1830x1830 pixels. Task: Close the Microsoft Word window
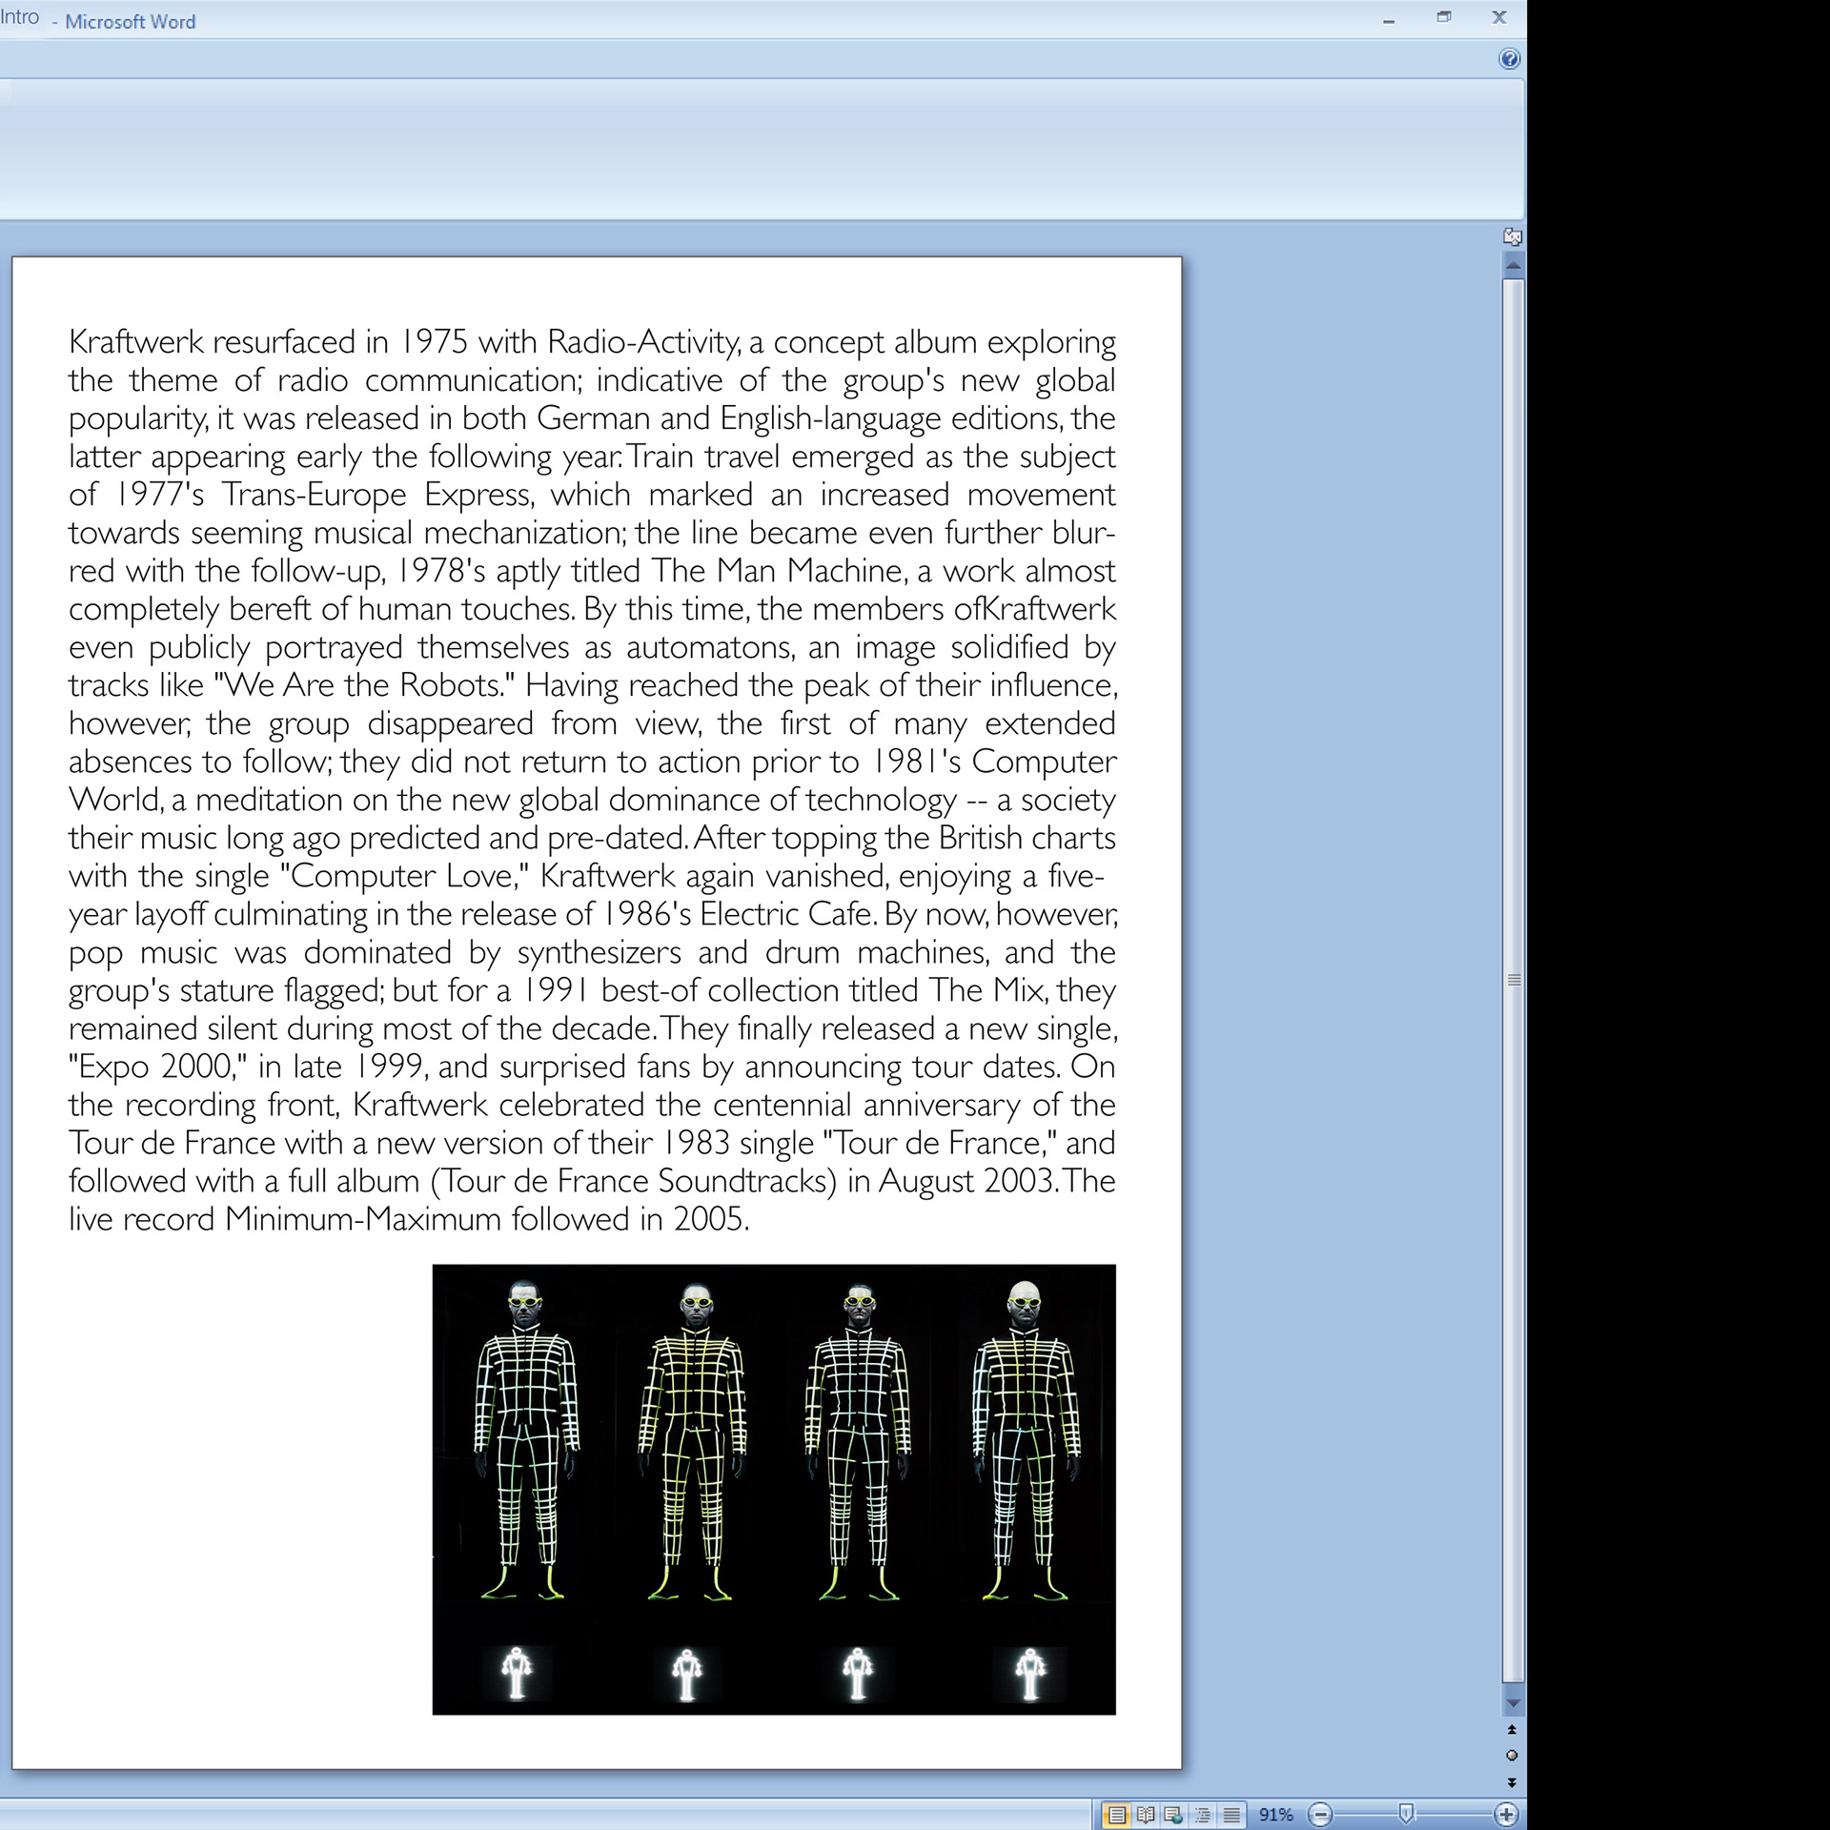(1499, 17)
